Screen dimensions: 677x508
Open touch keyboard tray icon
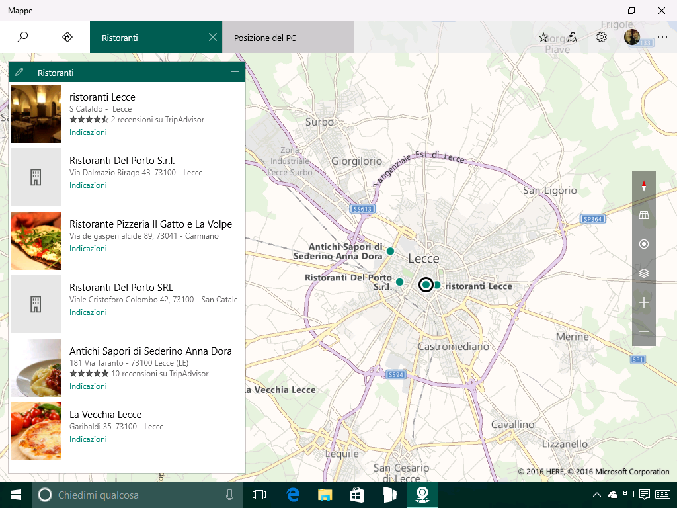[x=662, y=495]
